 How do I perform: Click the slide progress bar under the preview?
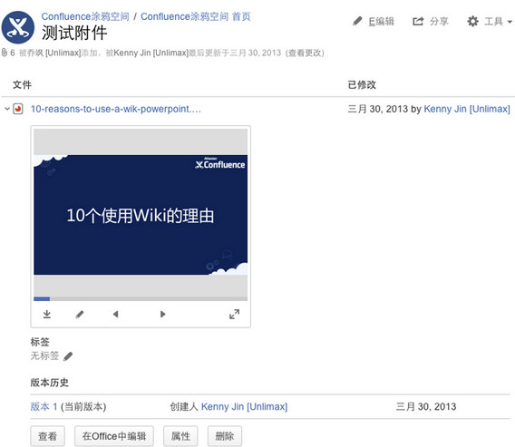[141, 299]
